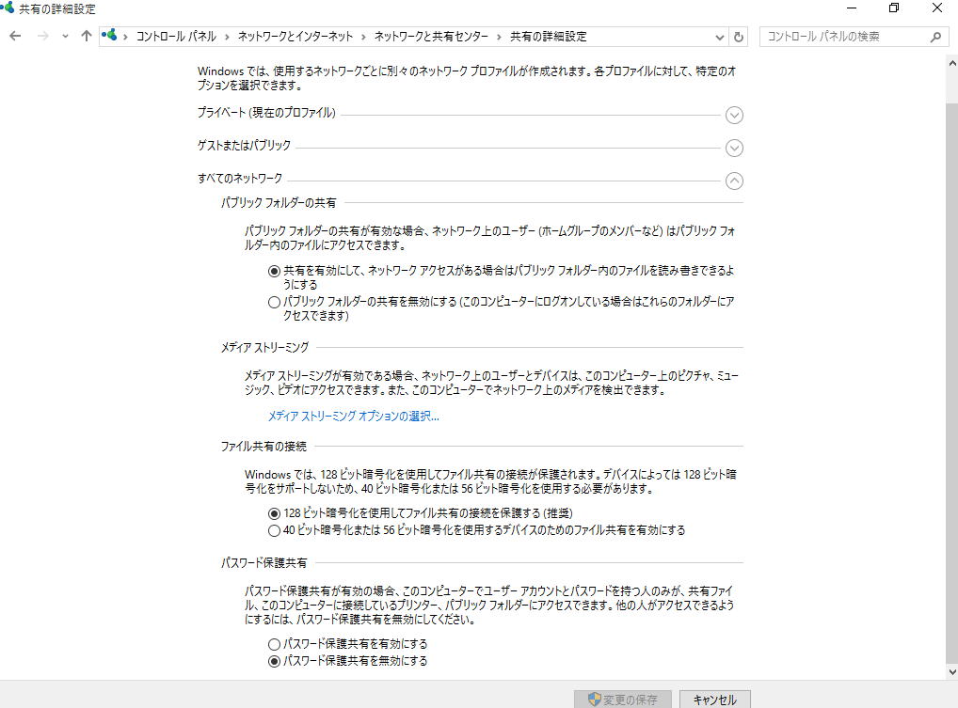Viewport: 958px width, 708px height.
Task: Choose 40 or 56-bit encryption option
Action: (x=275, y=531)
